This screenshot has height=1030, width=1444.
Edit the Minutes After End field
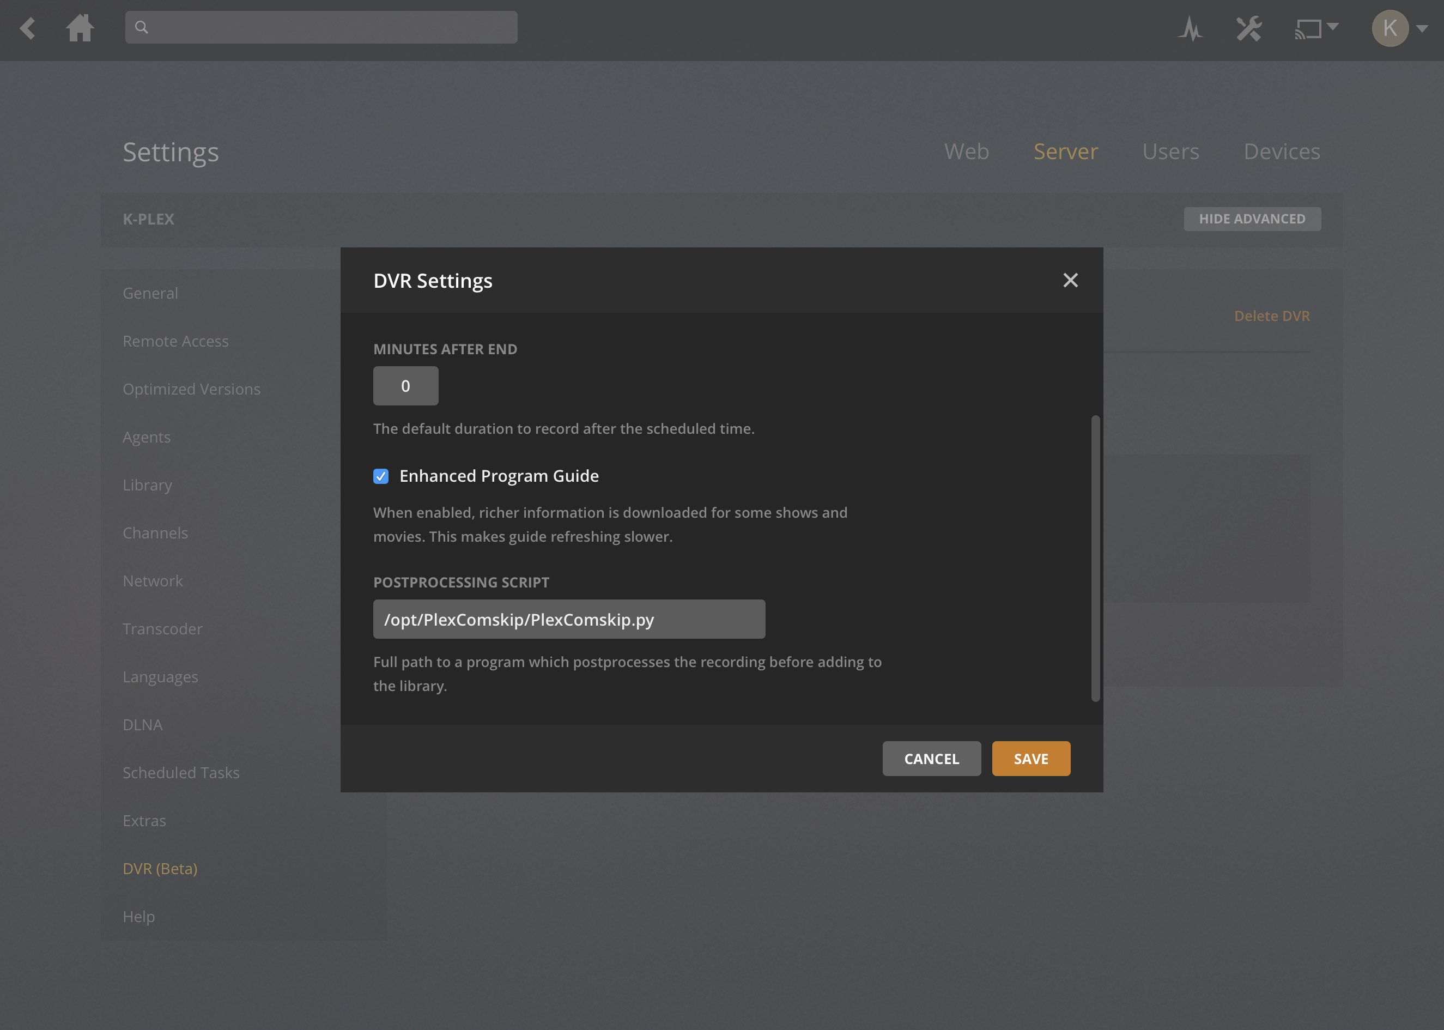pos(406,386)
